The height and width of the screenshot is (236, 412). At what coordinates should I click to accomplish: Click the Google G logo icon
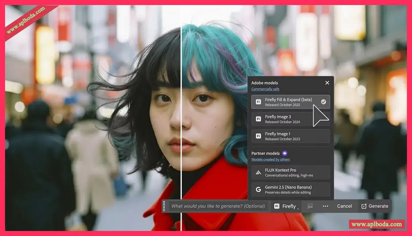[258, 189]
